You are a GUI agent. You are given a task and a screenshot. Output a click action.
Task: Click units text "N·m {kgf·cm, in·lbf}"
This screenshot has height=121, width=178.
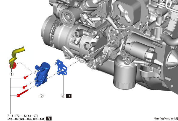(166, 119)
